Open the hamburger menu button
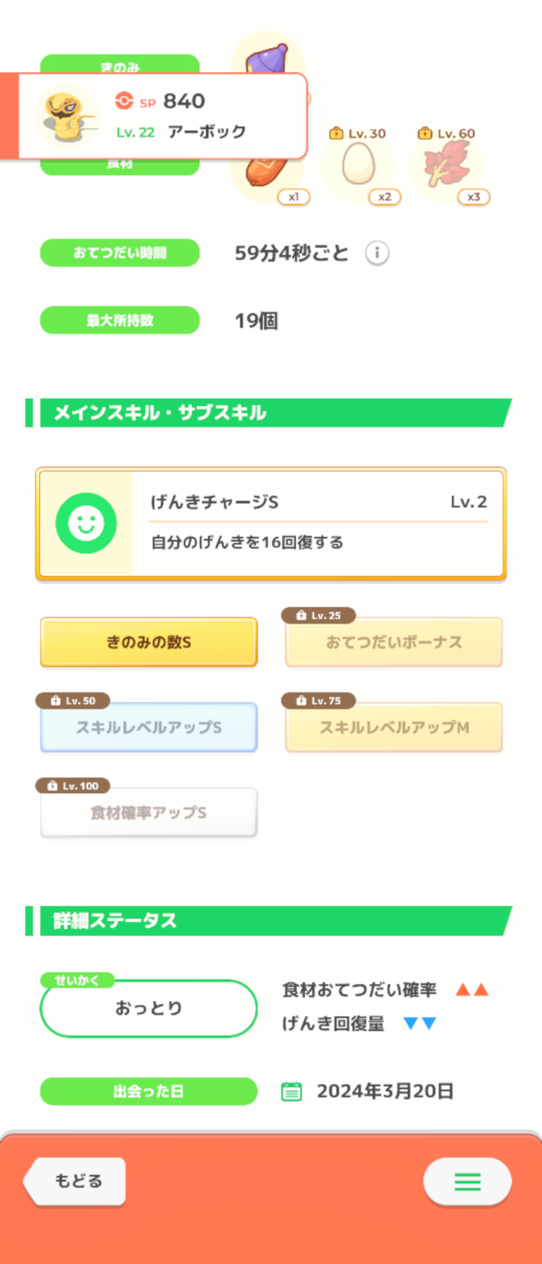 click(467, 1181)
